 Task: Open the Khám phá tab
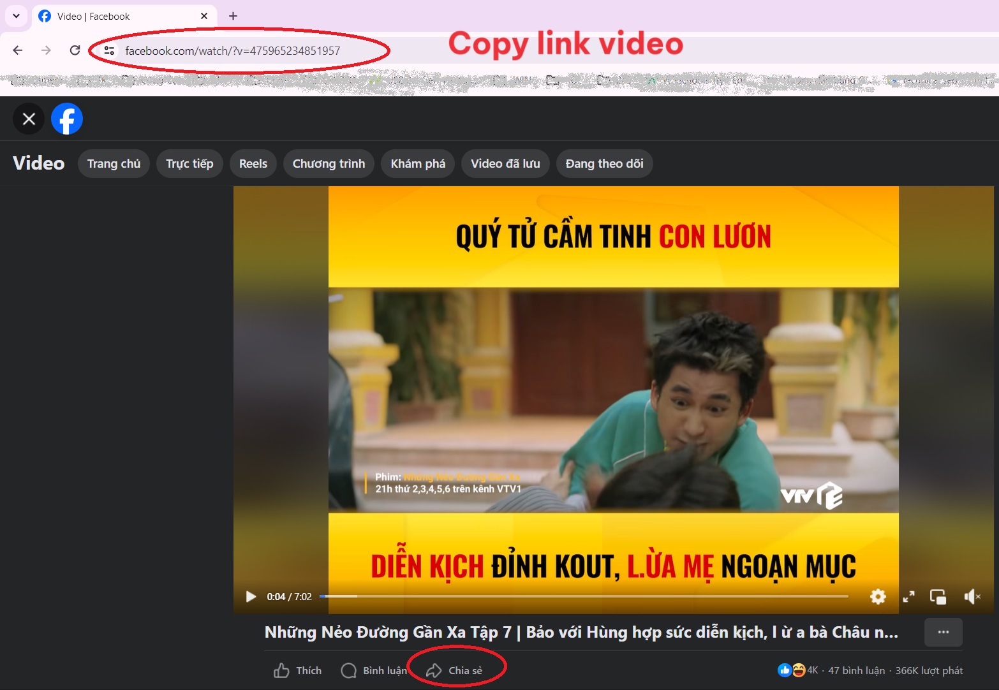pos(418,163)
